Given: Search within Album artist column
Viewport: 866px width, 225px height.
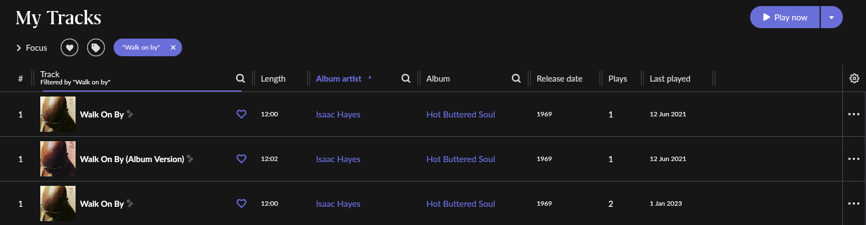Looking at the screenshot, I should [406, 78].
